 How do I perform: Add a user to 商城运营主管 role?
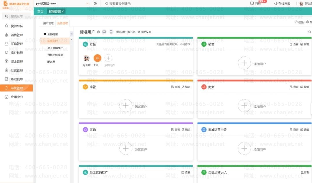point(244,148)
